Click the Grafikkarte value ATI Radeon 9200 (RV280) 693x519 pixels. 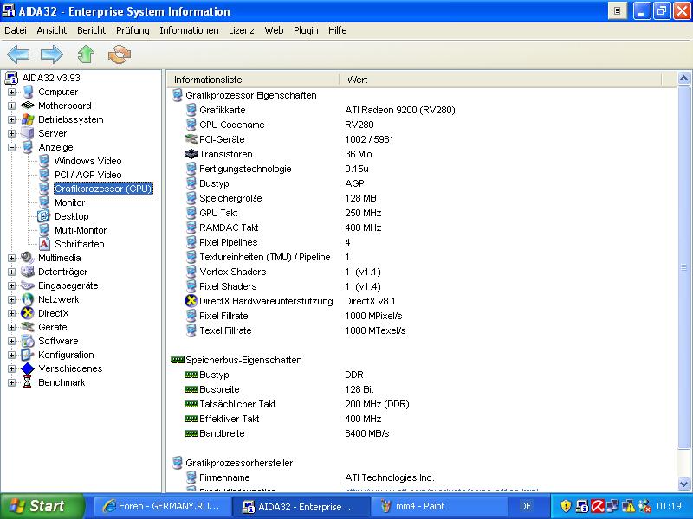click(400, 110)
